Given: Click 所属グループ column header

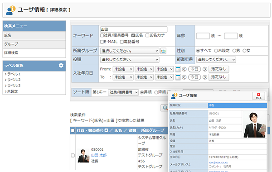Looking at the screenshot, I should 153,130.
